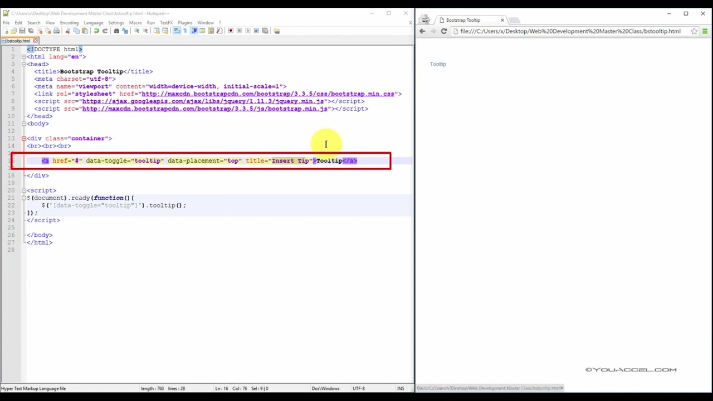Screen dimensions: 713x401
Task: Open the Language menu
Action: 94,23
